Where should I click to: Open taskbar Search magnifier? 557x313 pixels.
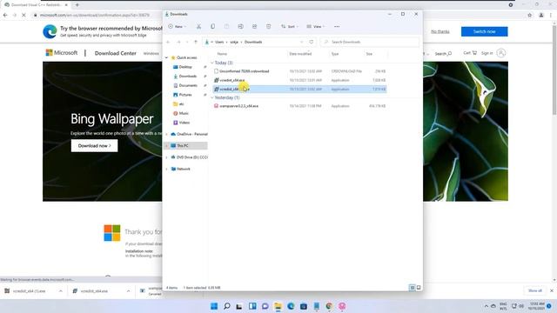[226, 306]
